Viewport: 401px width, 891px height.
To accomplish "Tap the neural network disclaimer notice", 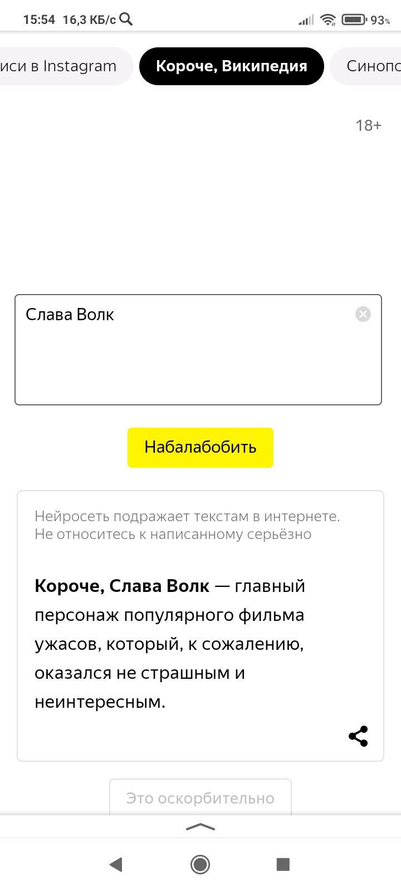I will click(x=187, y=525).
